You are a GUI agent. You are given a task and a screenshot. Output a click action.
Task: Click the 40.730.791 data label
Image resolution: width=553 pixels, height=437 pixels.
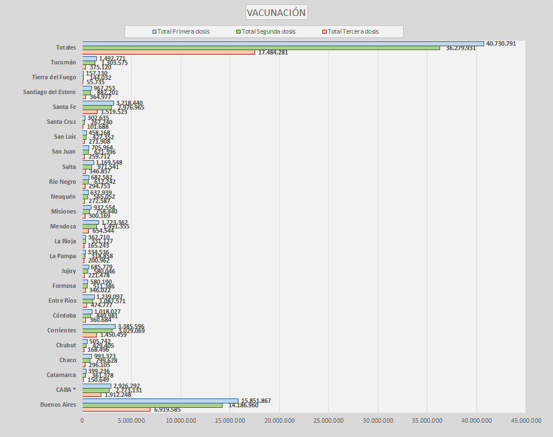coord(501,43)
